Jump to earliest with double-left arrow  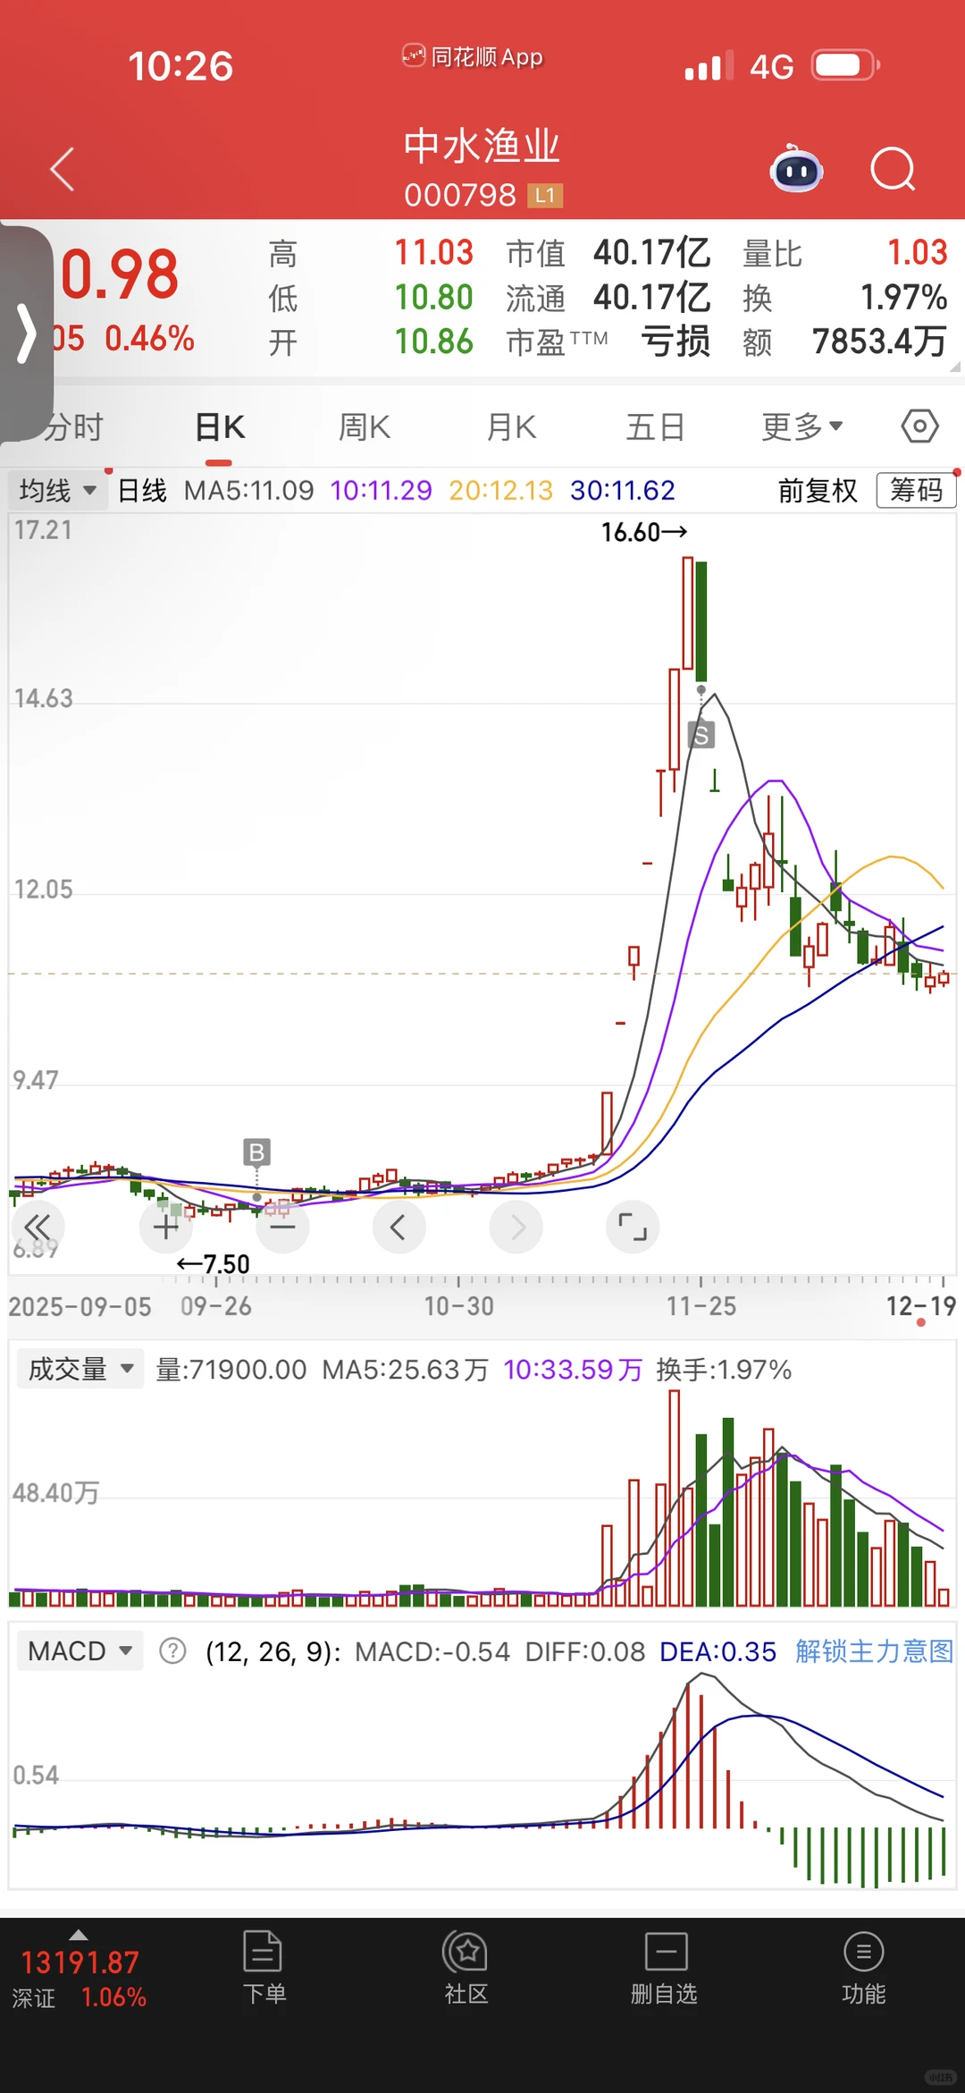pyautogui.click(x=38, y=1228)
